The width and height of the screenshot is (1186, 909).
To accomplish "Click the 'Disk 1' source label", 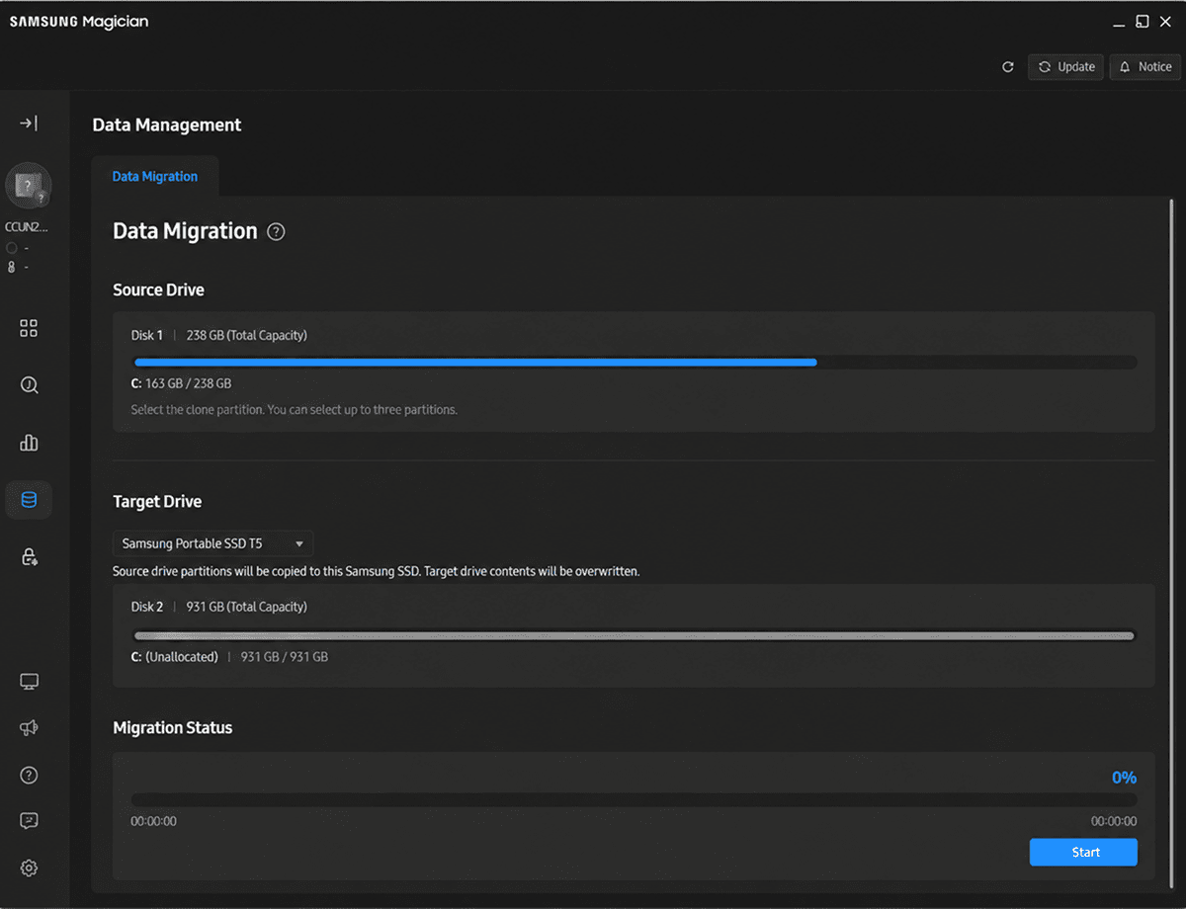I will pos(147,336).
